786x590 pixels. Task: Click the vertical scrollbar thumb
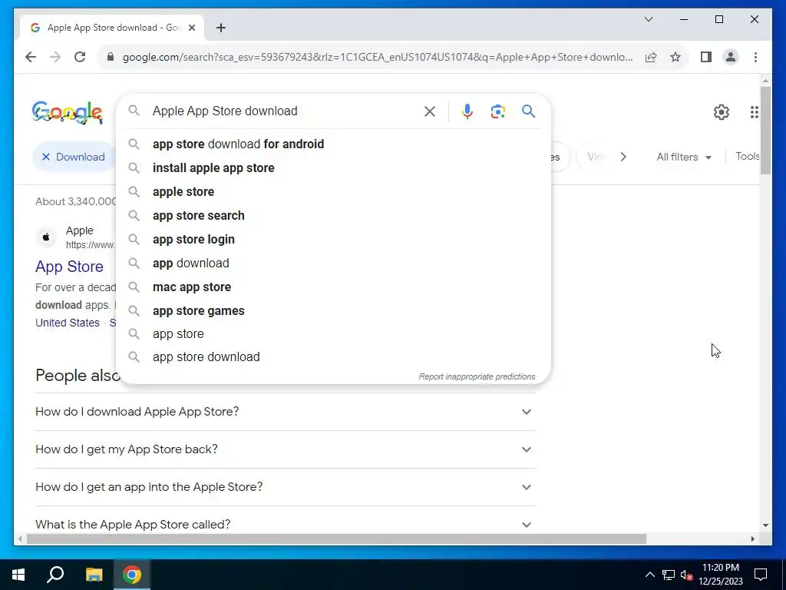(765, 131)
